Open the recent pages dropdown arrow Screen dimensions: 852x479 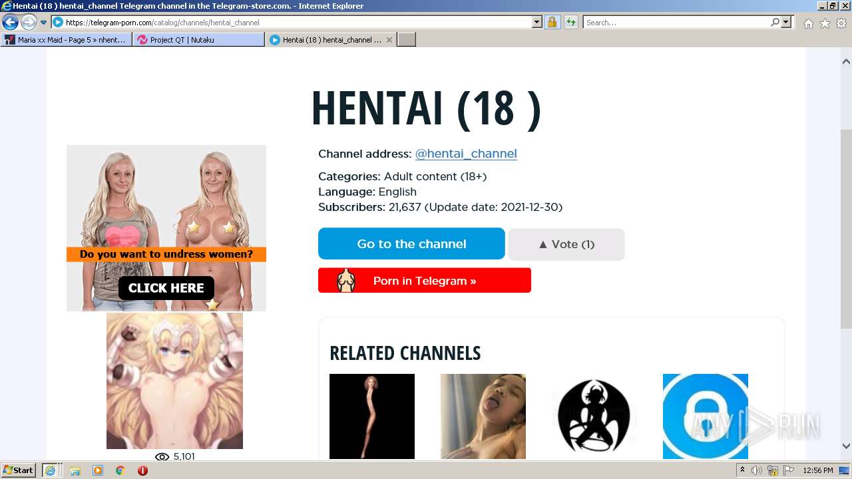click(44, 23)
